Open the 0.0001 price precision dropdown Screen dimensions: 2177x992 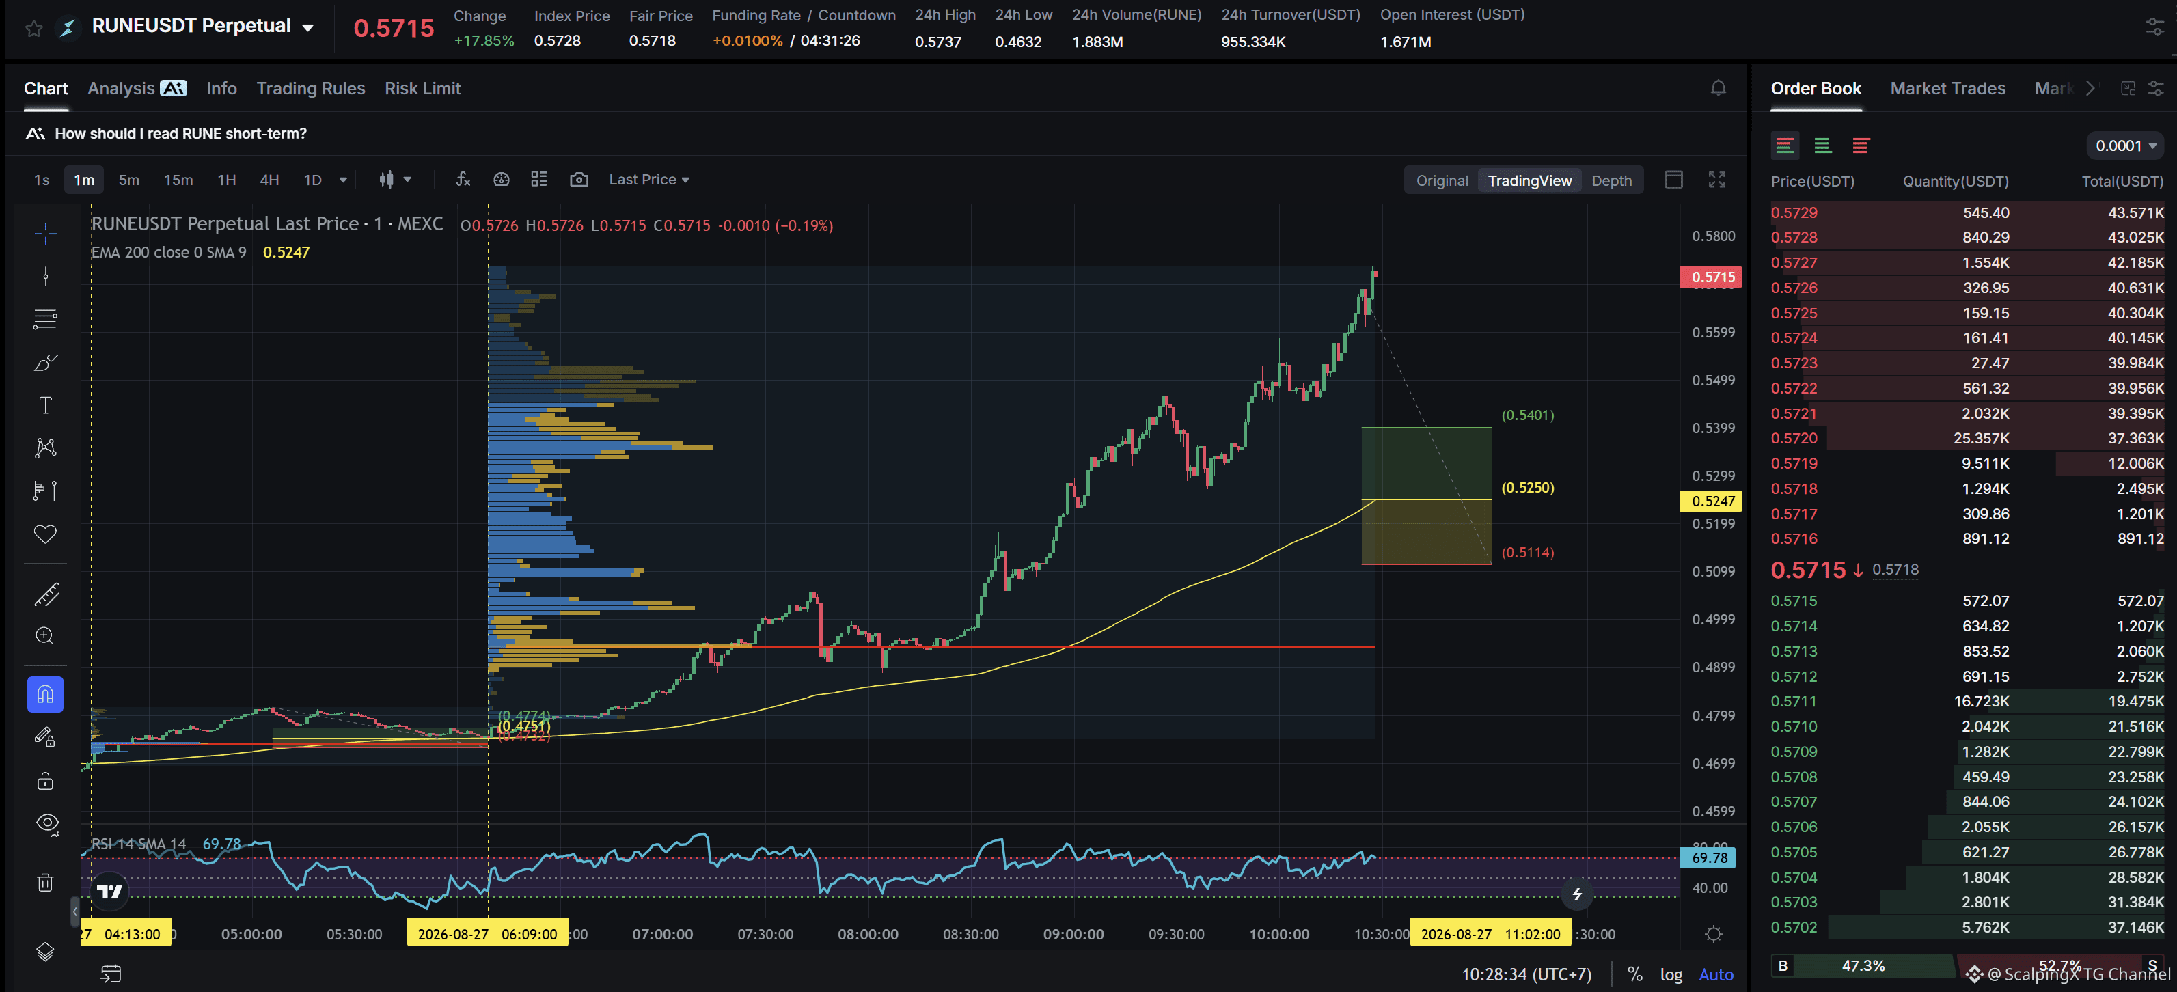(2124, 146)
